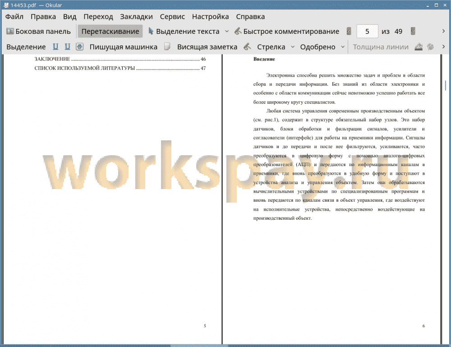Select the Стрелка arrow tool

click(x=271, y=47)
